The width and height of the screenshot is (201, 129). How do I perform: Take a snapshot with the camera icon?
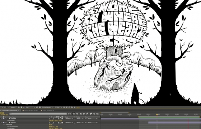[19, 107]
